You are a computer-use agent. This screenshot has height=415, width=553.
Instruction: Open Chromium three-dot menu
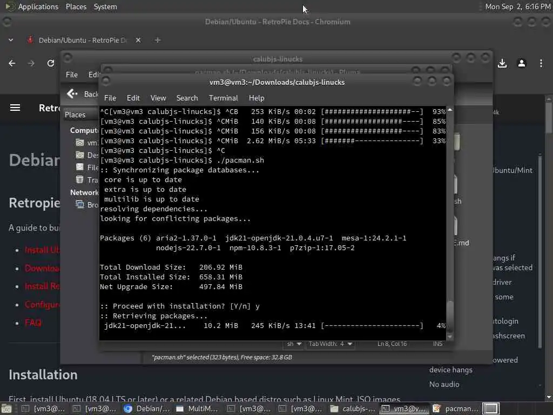[541, 64]
